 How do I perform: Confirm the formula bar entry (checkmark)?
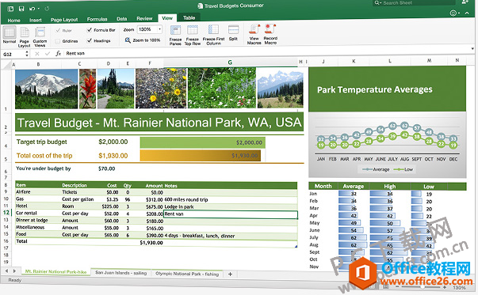pyautogui.click(x=48, y=54)
